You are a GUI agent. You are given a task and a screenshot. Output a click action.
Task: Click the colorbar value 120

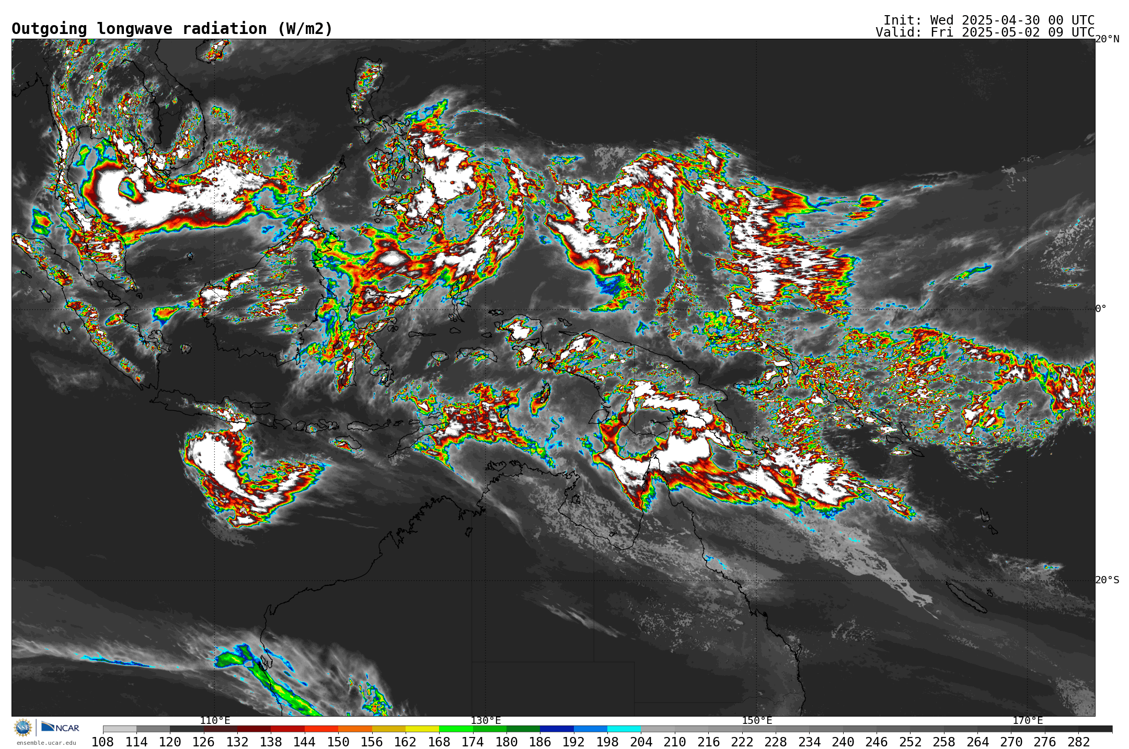click(170, 742)
